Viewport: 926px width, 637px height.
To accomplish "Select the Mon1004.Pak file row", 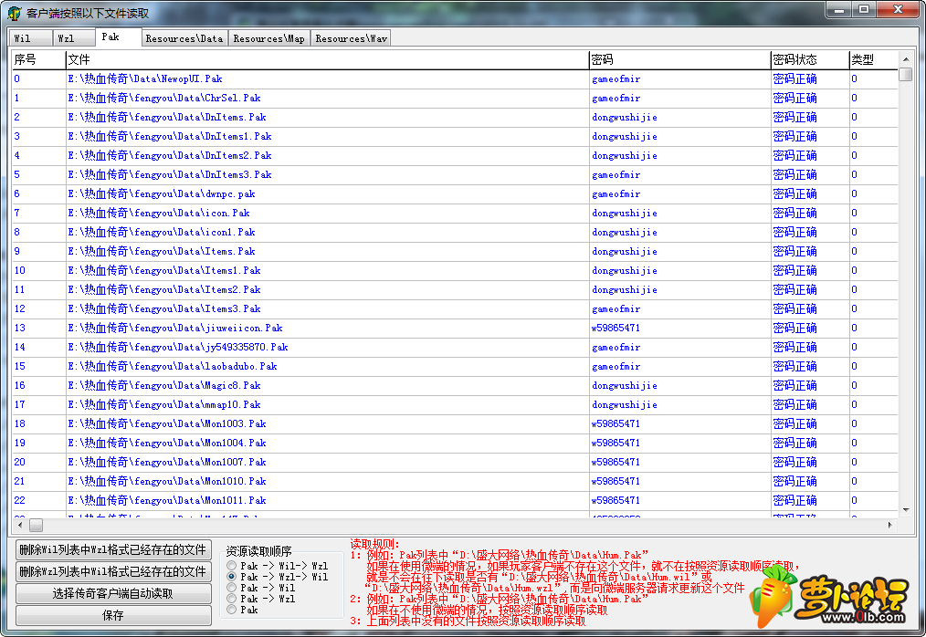I will 455,444.
